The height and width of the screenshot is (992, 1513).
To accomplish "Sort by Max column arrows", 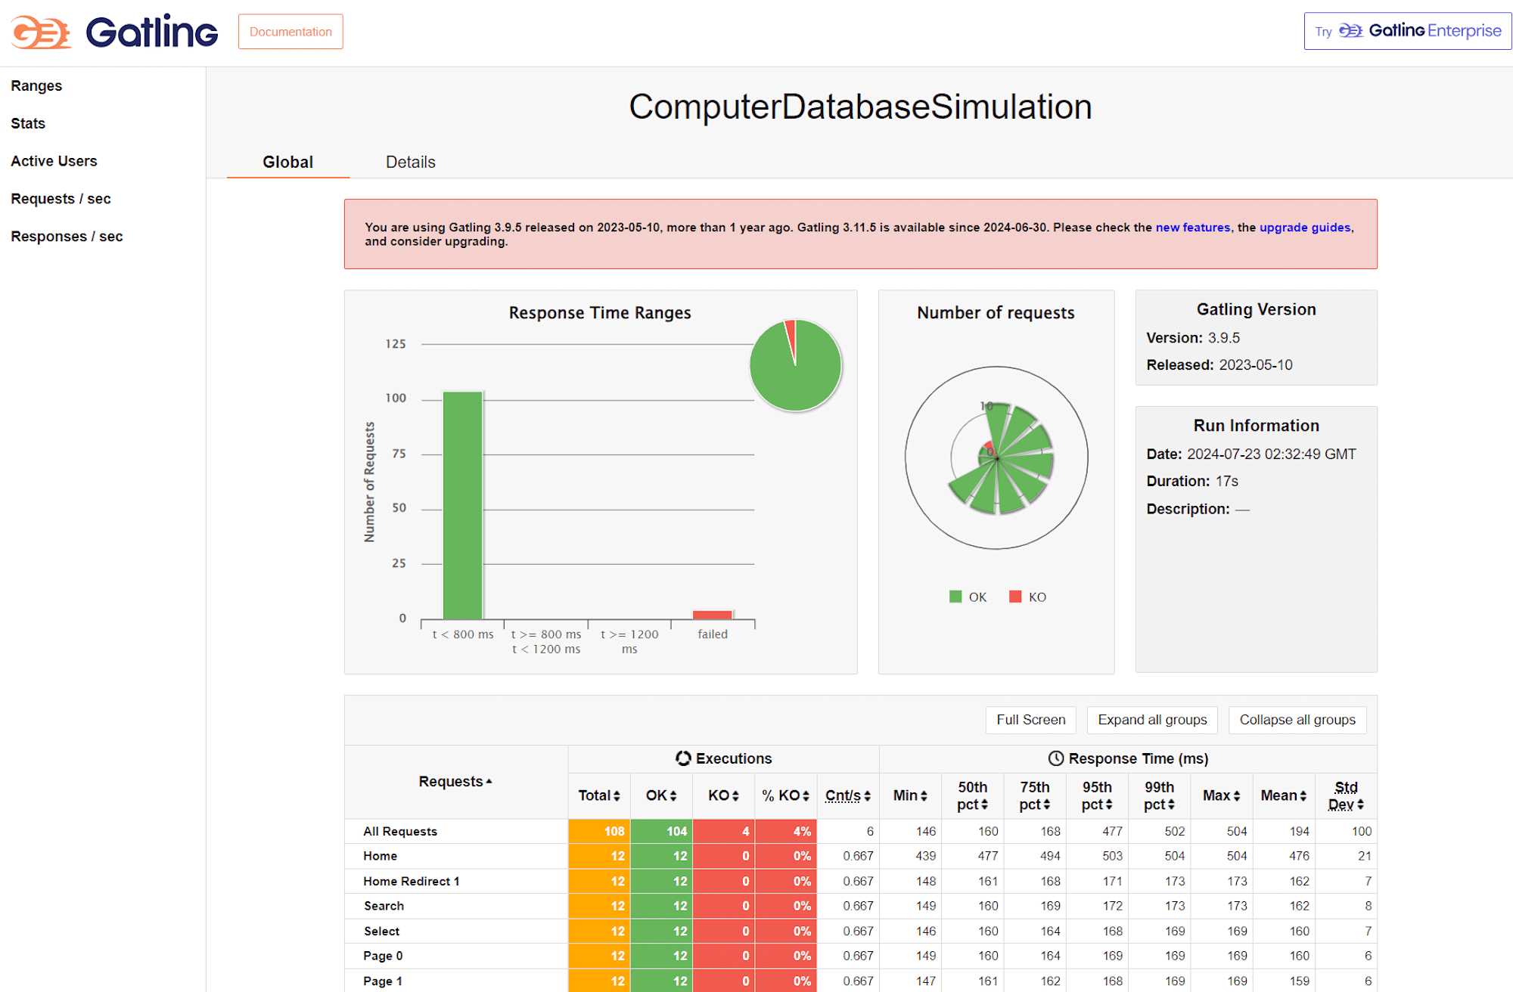I will (1237, 796).
